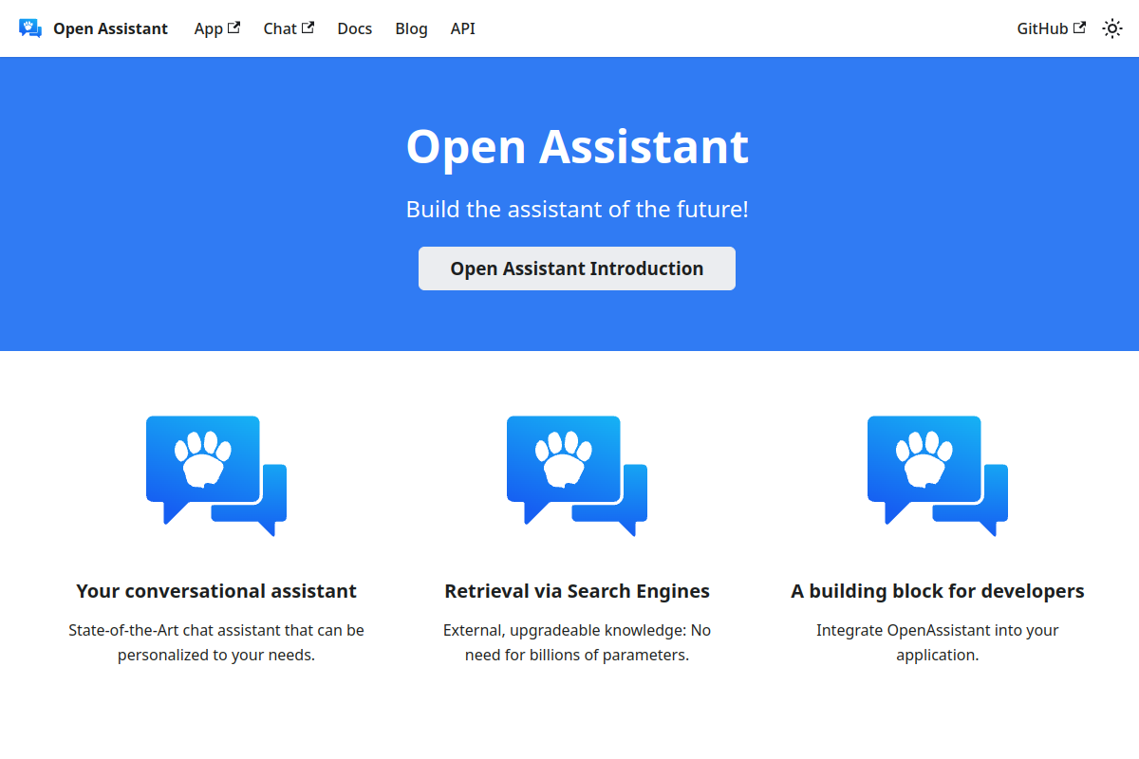This screenshot has height=759, width=1139.
Task: Select the conversational assistant chat bubble icon
Action: click(215, 474)
